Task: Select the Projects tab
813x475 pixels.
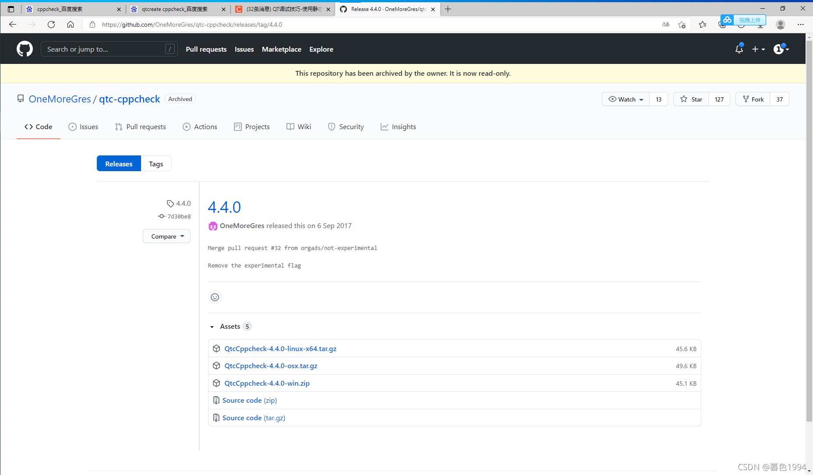Action: click(252, 127)
